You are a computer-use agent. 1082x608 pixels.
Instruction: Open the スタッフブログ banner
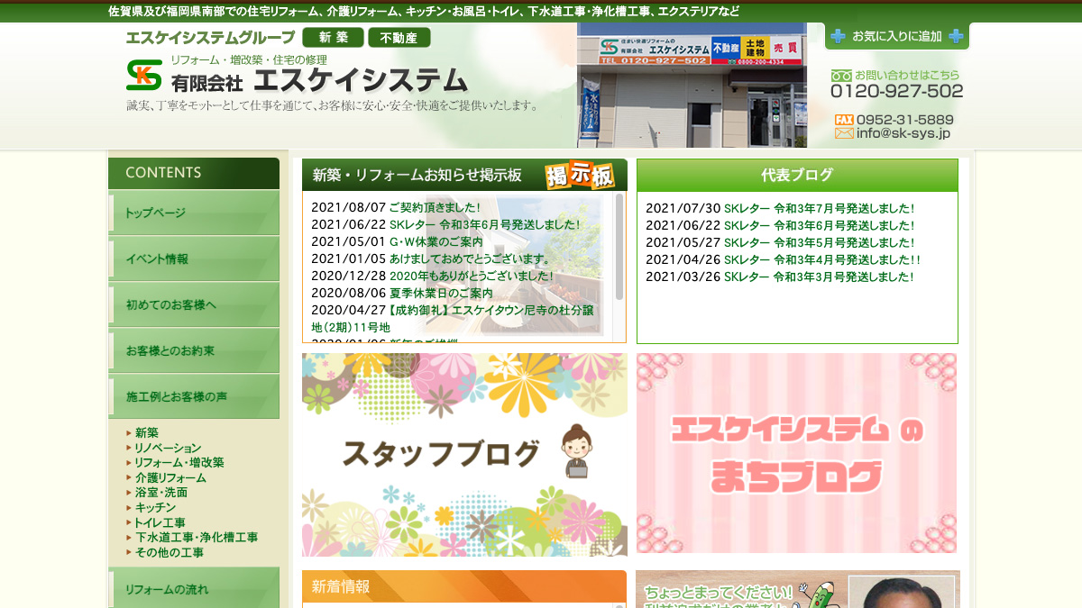coord(464,454)
